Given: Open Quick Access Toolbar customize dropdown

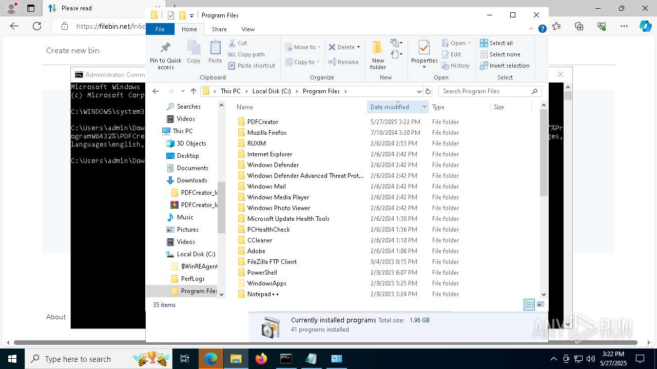Looking at the screenshot, I should (x=191, y=15).
